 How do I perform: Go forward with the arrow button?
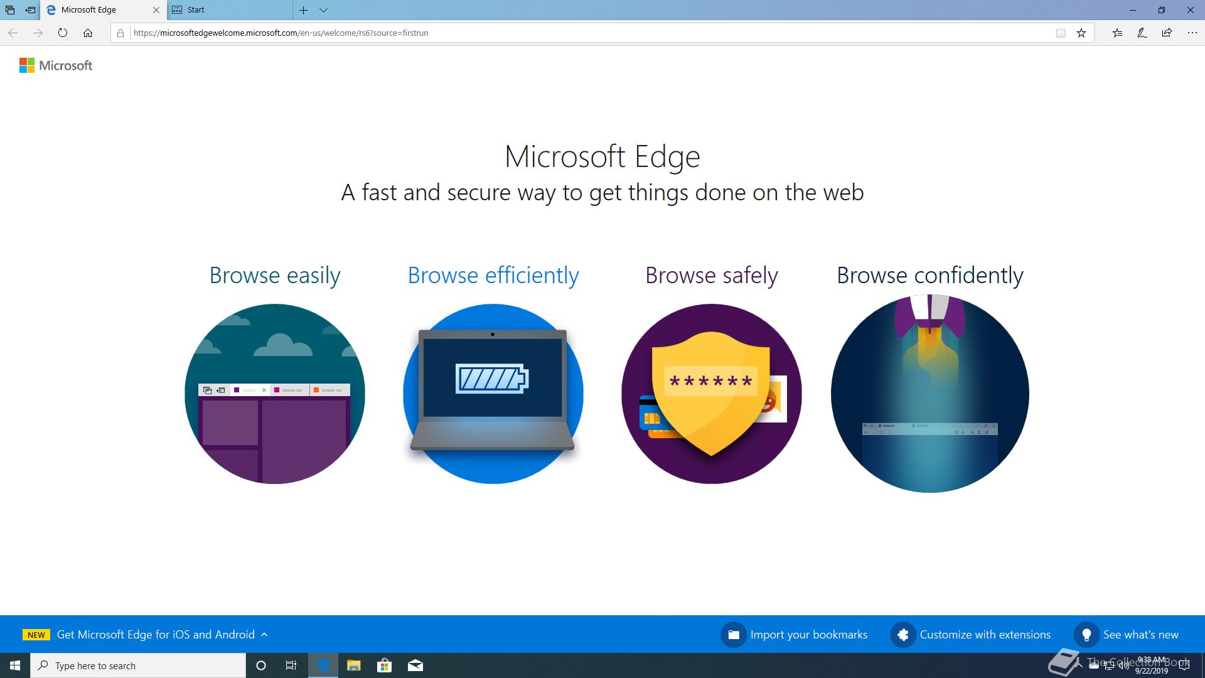[x=38, y=33]
